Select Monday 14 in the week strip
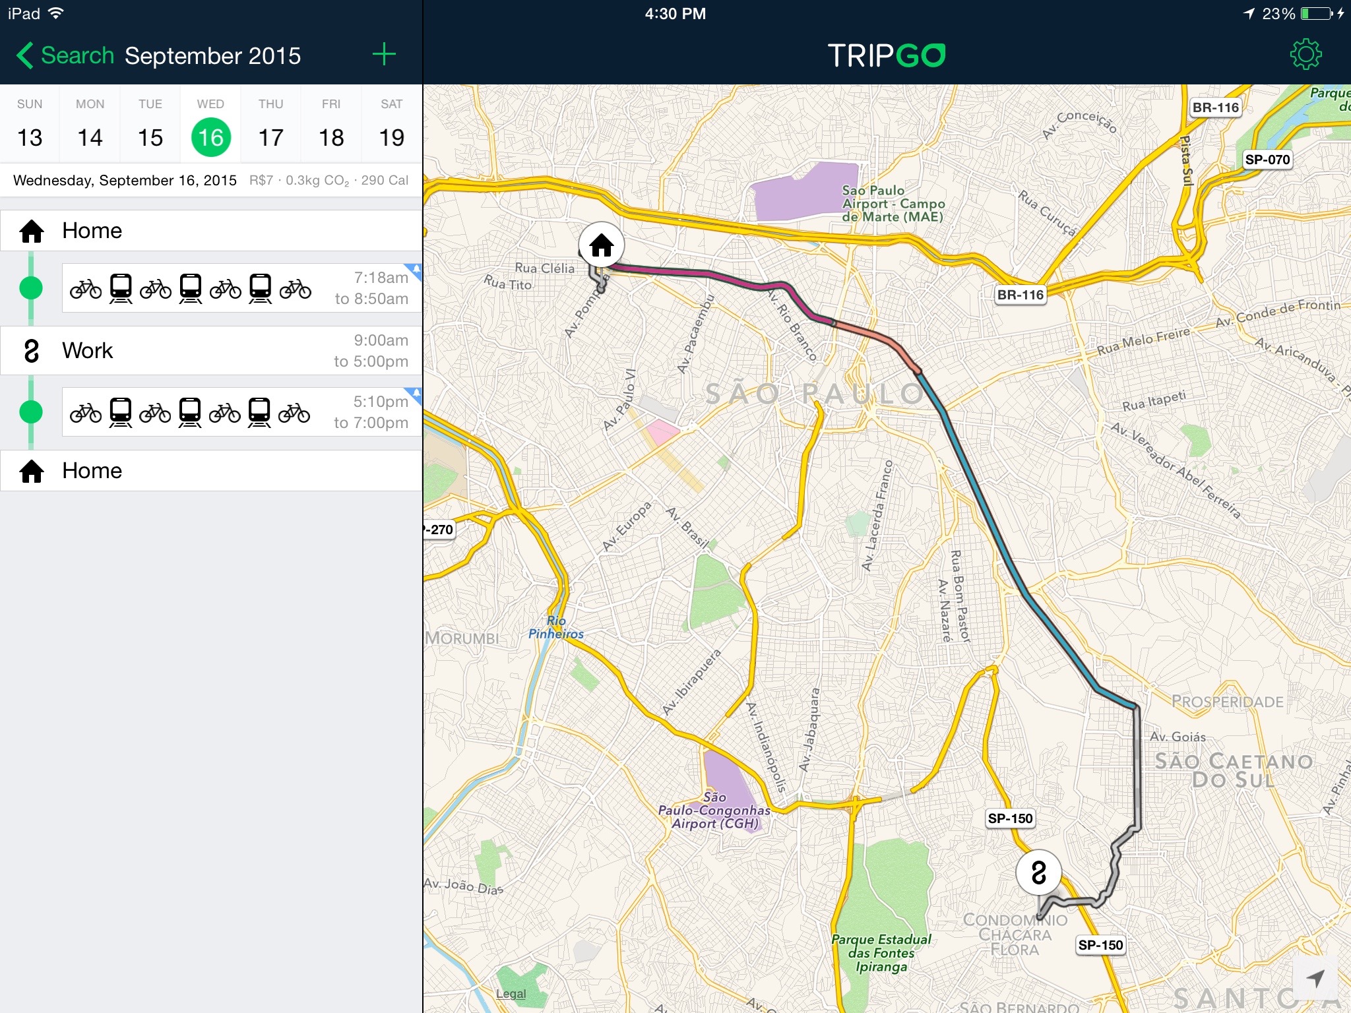 coord(90,124)
